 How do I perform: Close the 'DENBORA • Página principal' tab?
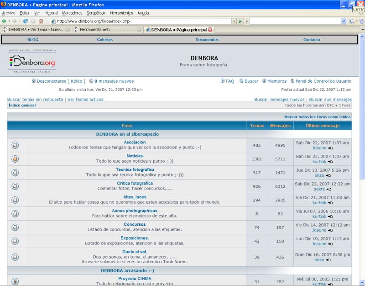pos(210,30)
